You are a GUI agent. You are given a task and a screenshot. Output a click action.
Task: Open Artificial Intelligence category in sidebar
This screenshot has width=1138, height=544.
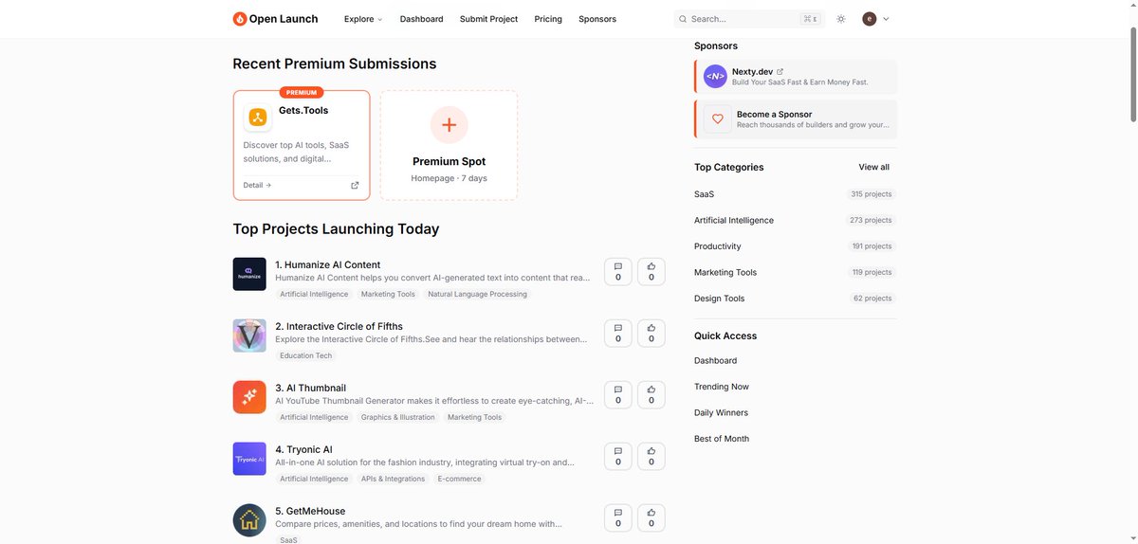(x=734, y=220)
